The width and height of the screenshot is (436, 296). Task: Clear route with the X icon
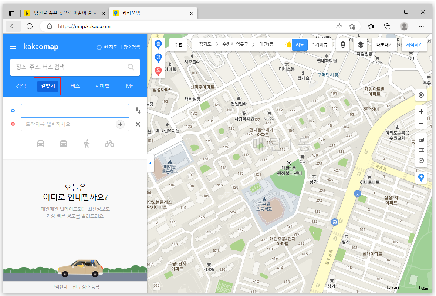pos(138,124)
